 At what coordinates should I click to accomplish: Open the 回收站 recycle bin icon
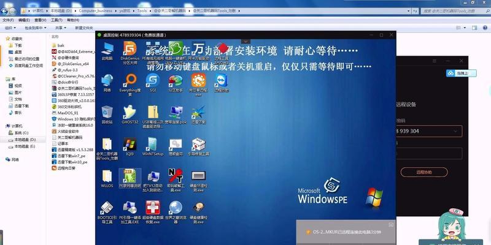click(107, 115)
